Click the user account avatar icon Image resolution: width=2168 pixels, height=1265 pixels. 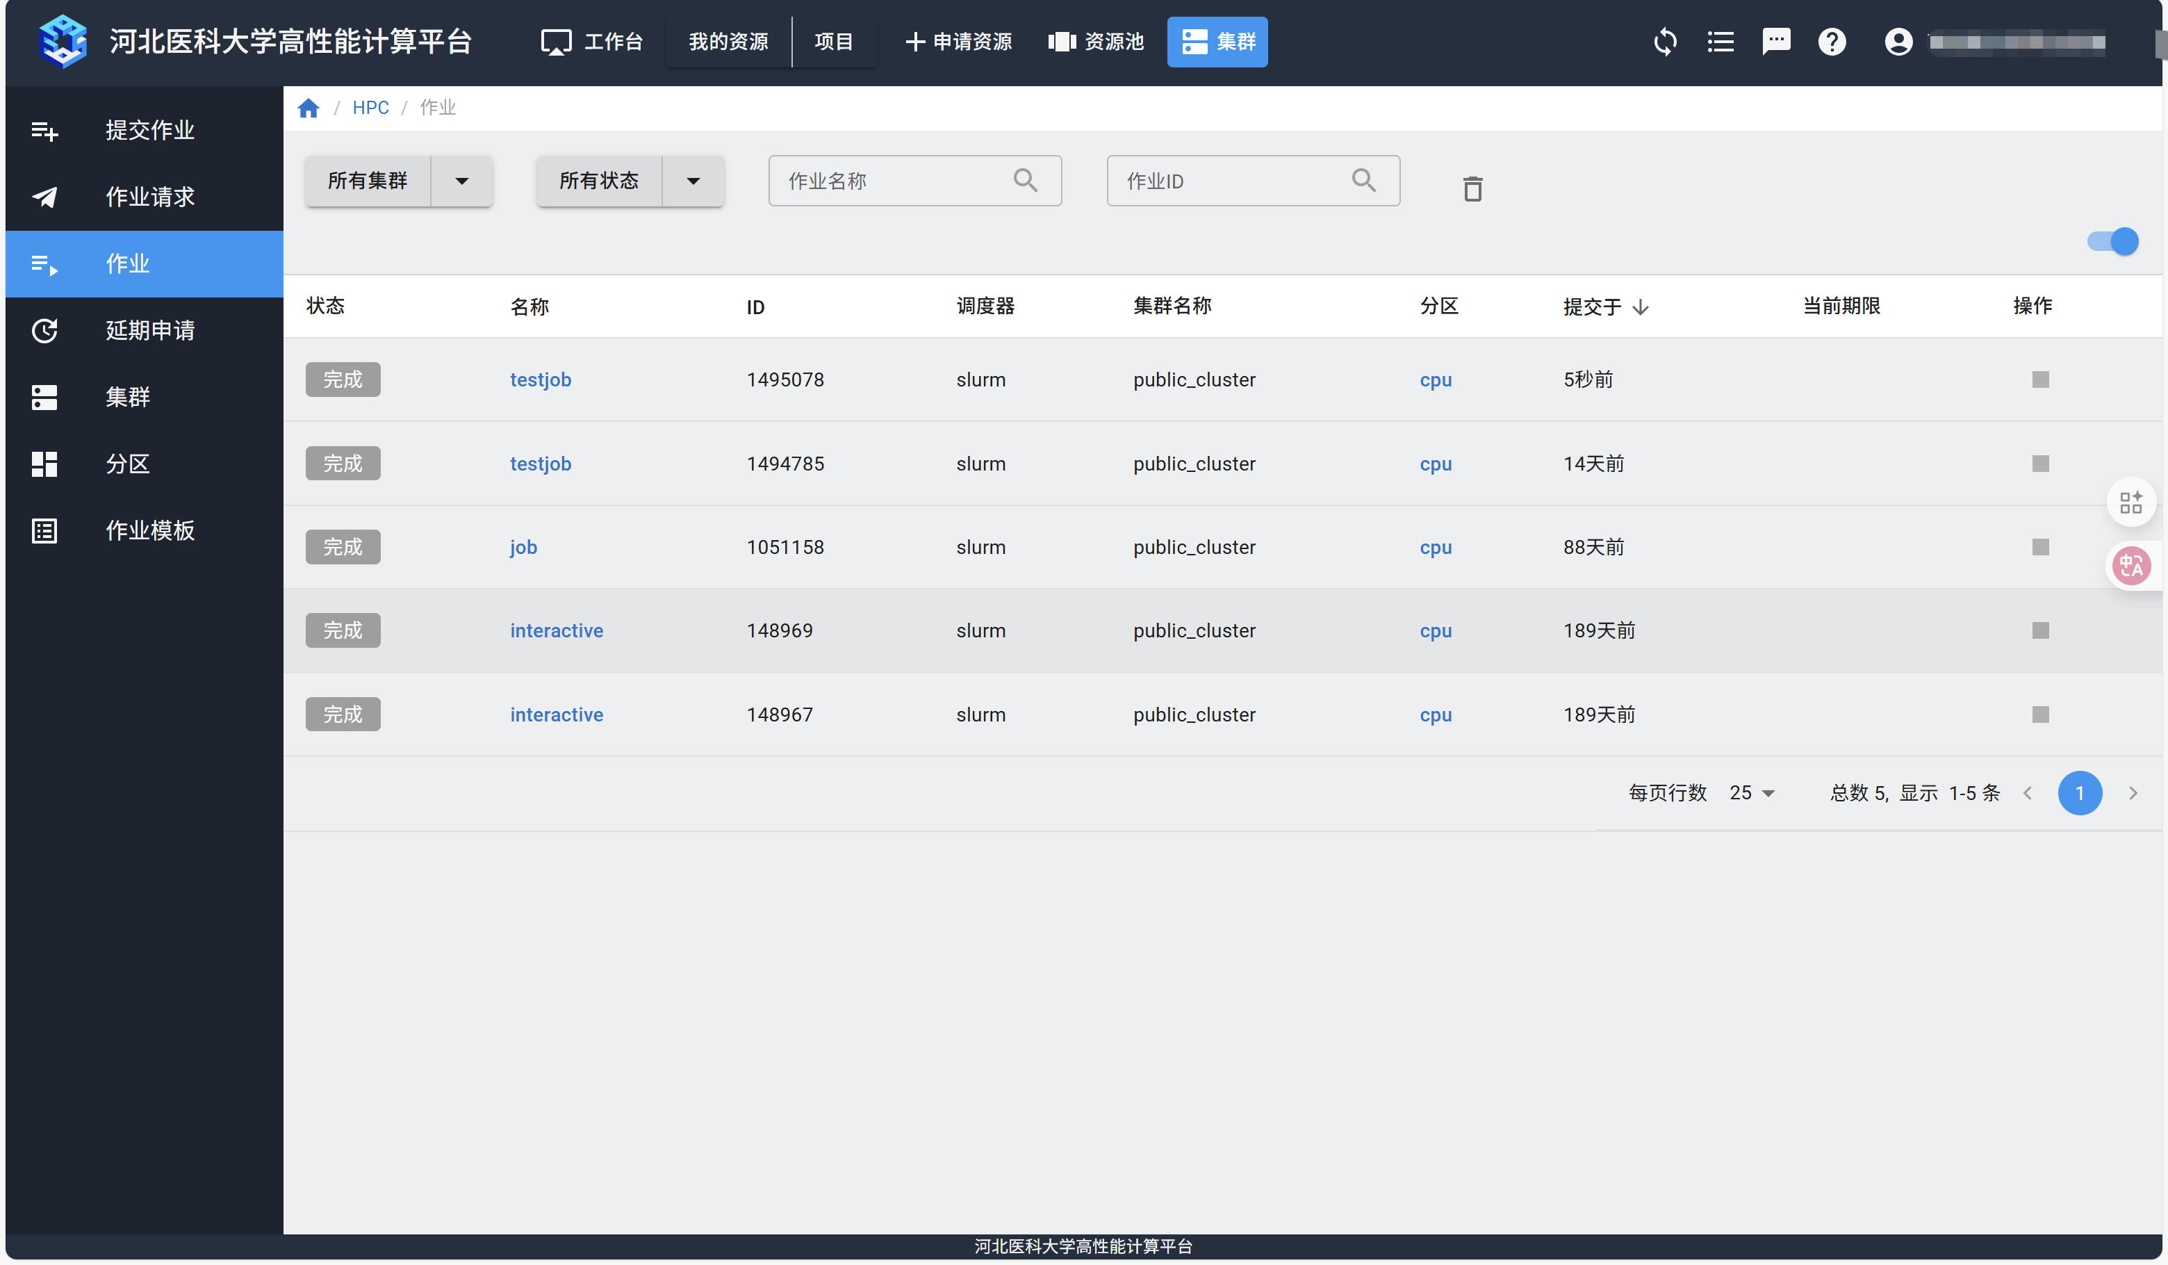coord(1898,41)
